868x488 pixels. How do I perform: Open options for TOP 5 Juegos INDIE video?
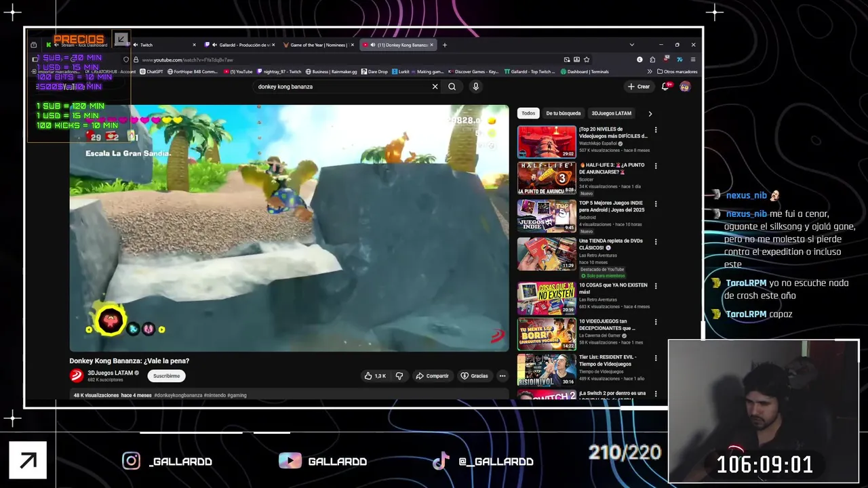tap(655, 203)
